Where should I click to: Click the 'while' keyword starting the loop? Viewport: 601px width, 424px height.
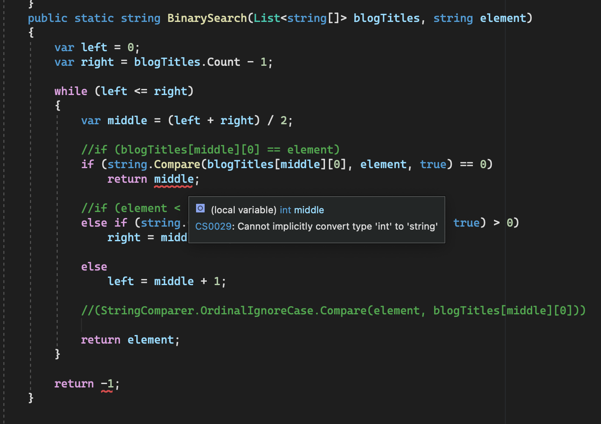point(71,91)
